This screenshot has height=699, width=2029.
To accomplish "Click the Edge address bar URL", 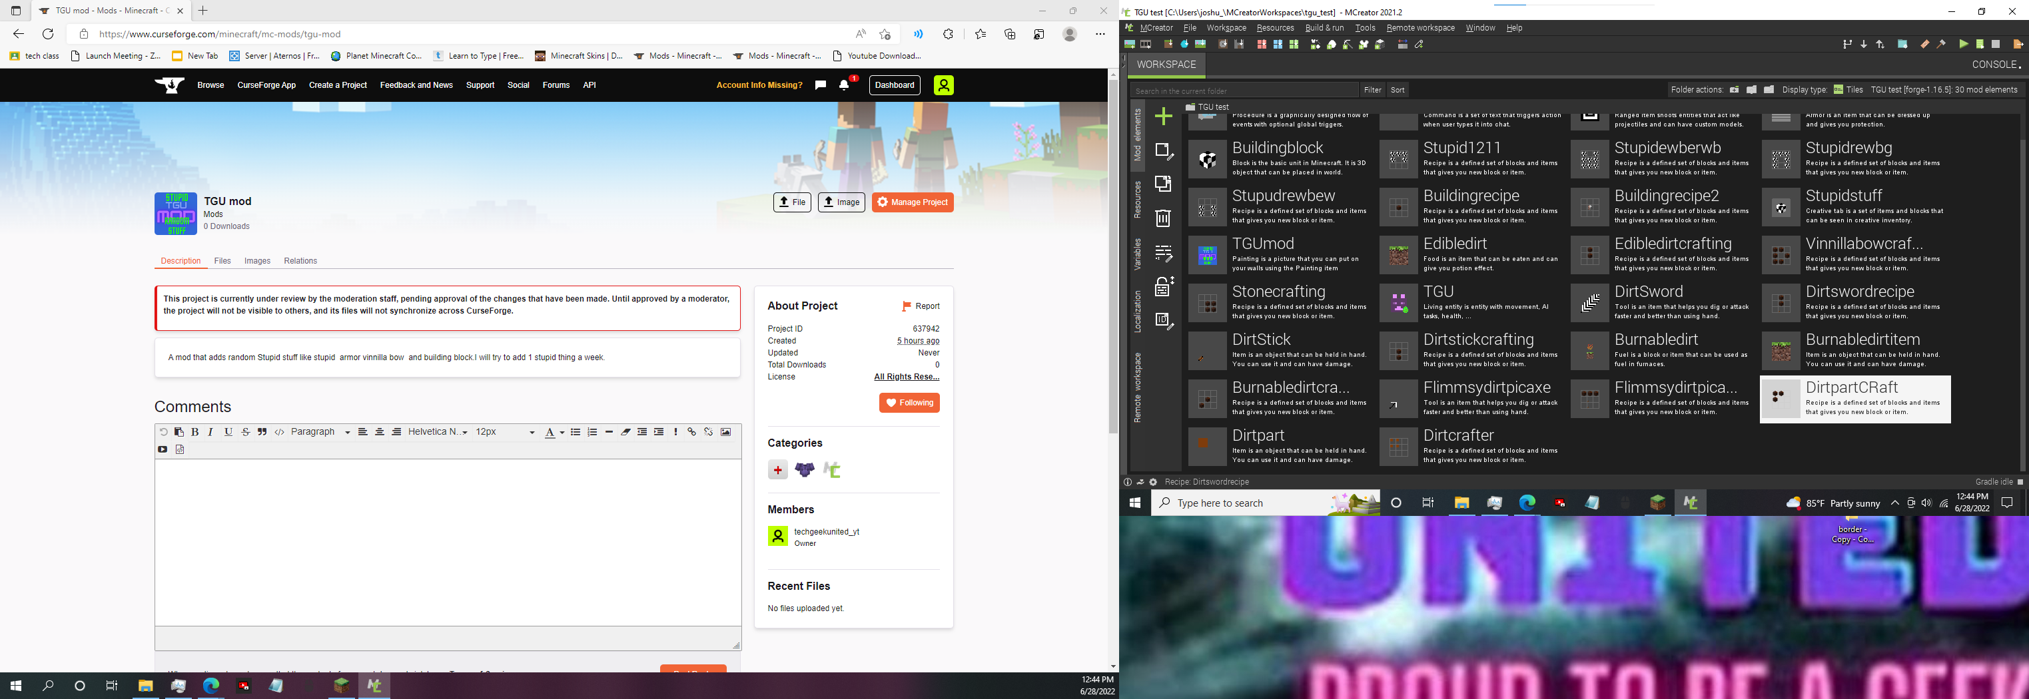I will [220, 34].
